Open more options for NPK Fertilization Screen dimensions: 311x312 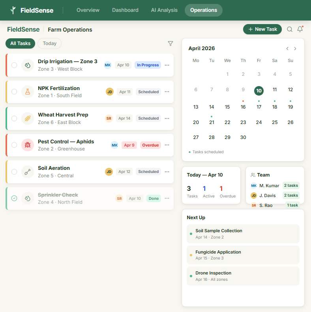[x=167, y=92]
